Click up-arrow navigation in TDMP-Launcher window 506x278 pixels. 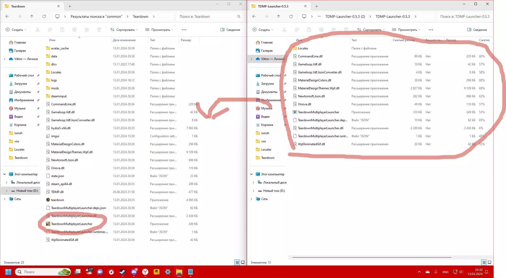click(x=278, y=16)
